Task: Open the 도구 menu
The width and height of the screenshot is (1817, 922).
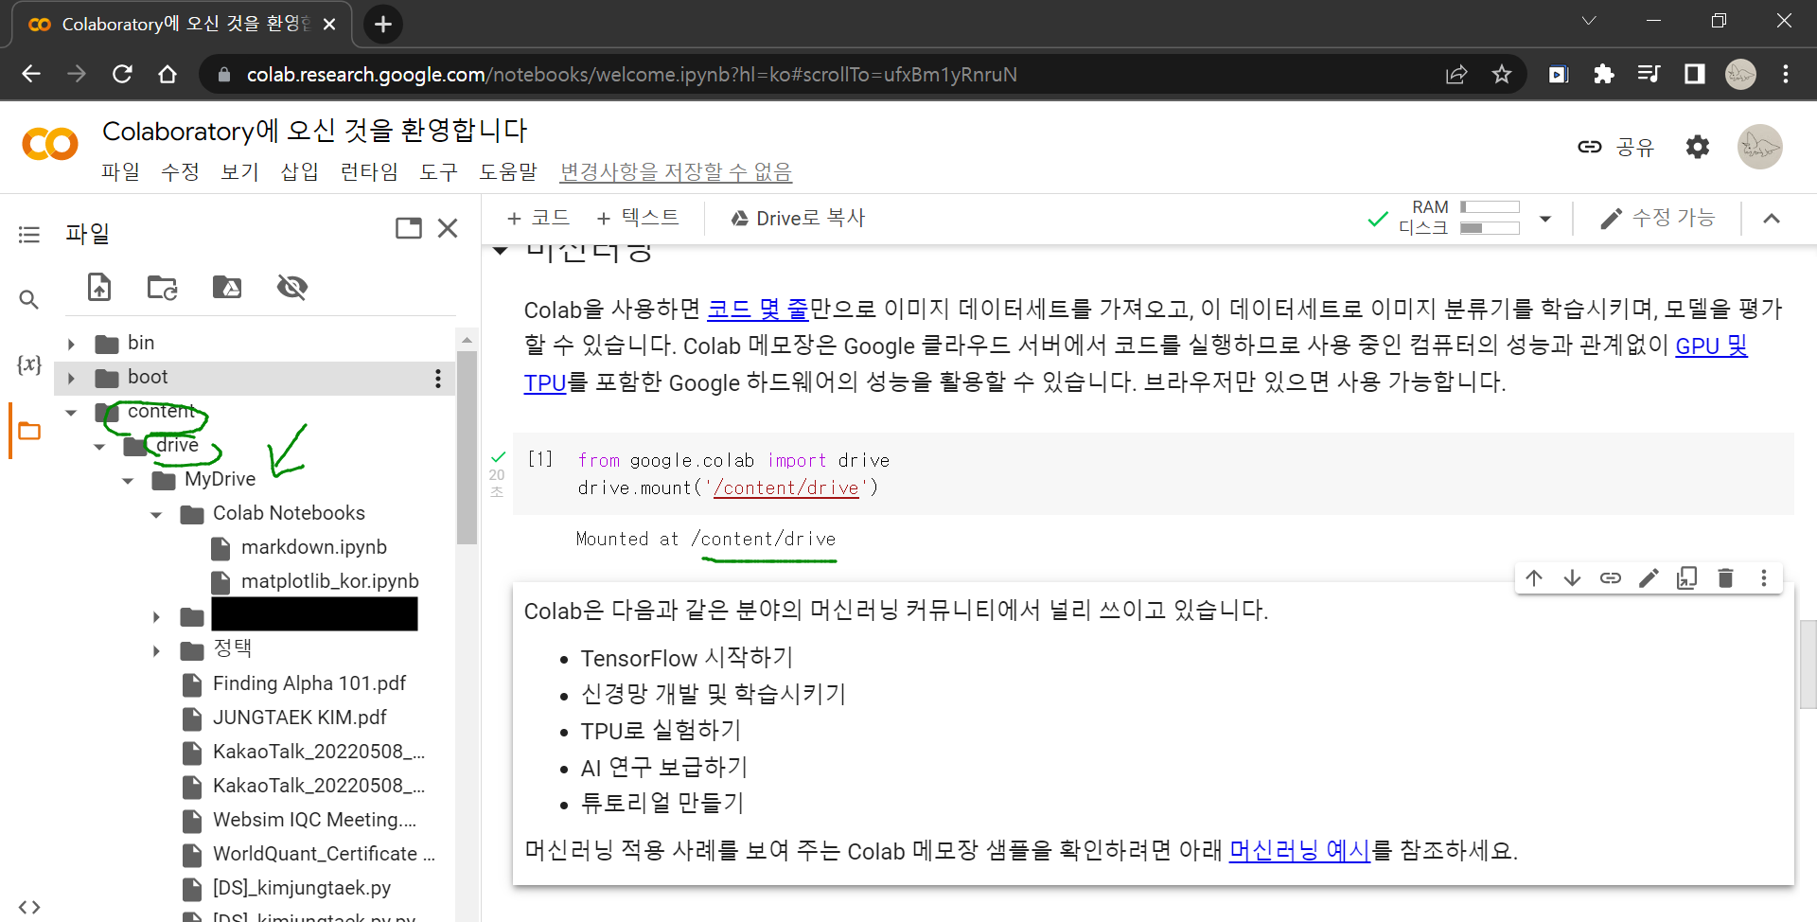Action: point(438,171)
